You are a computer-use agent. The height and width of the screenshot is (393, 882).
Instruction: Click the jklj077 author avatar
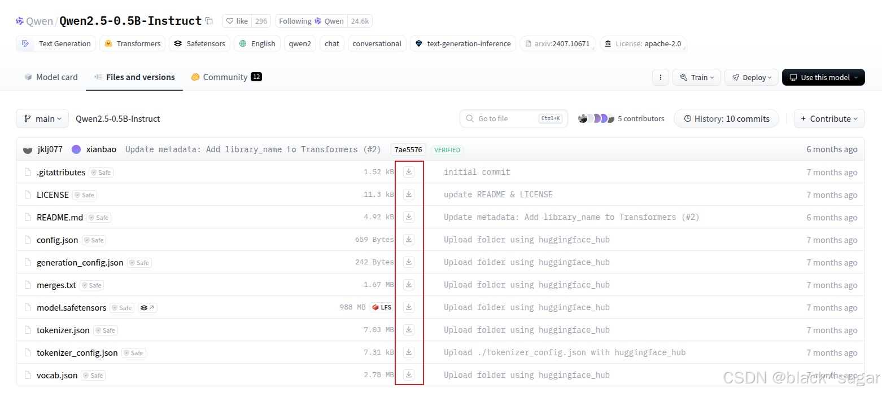click(x=27, y=149)
